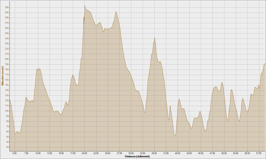266x159 pixels.
Task: Click the 190 altitude axis label
Action: point(7,64)
